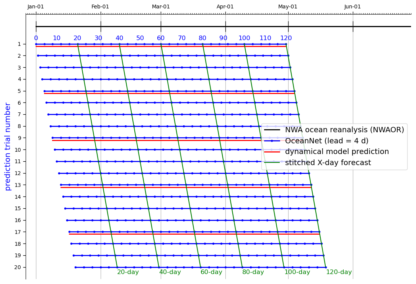This screenshot has height=284, width=416.
Task: Click the green line swatch in legend
Action: click(x=273, y=163)
